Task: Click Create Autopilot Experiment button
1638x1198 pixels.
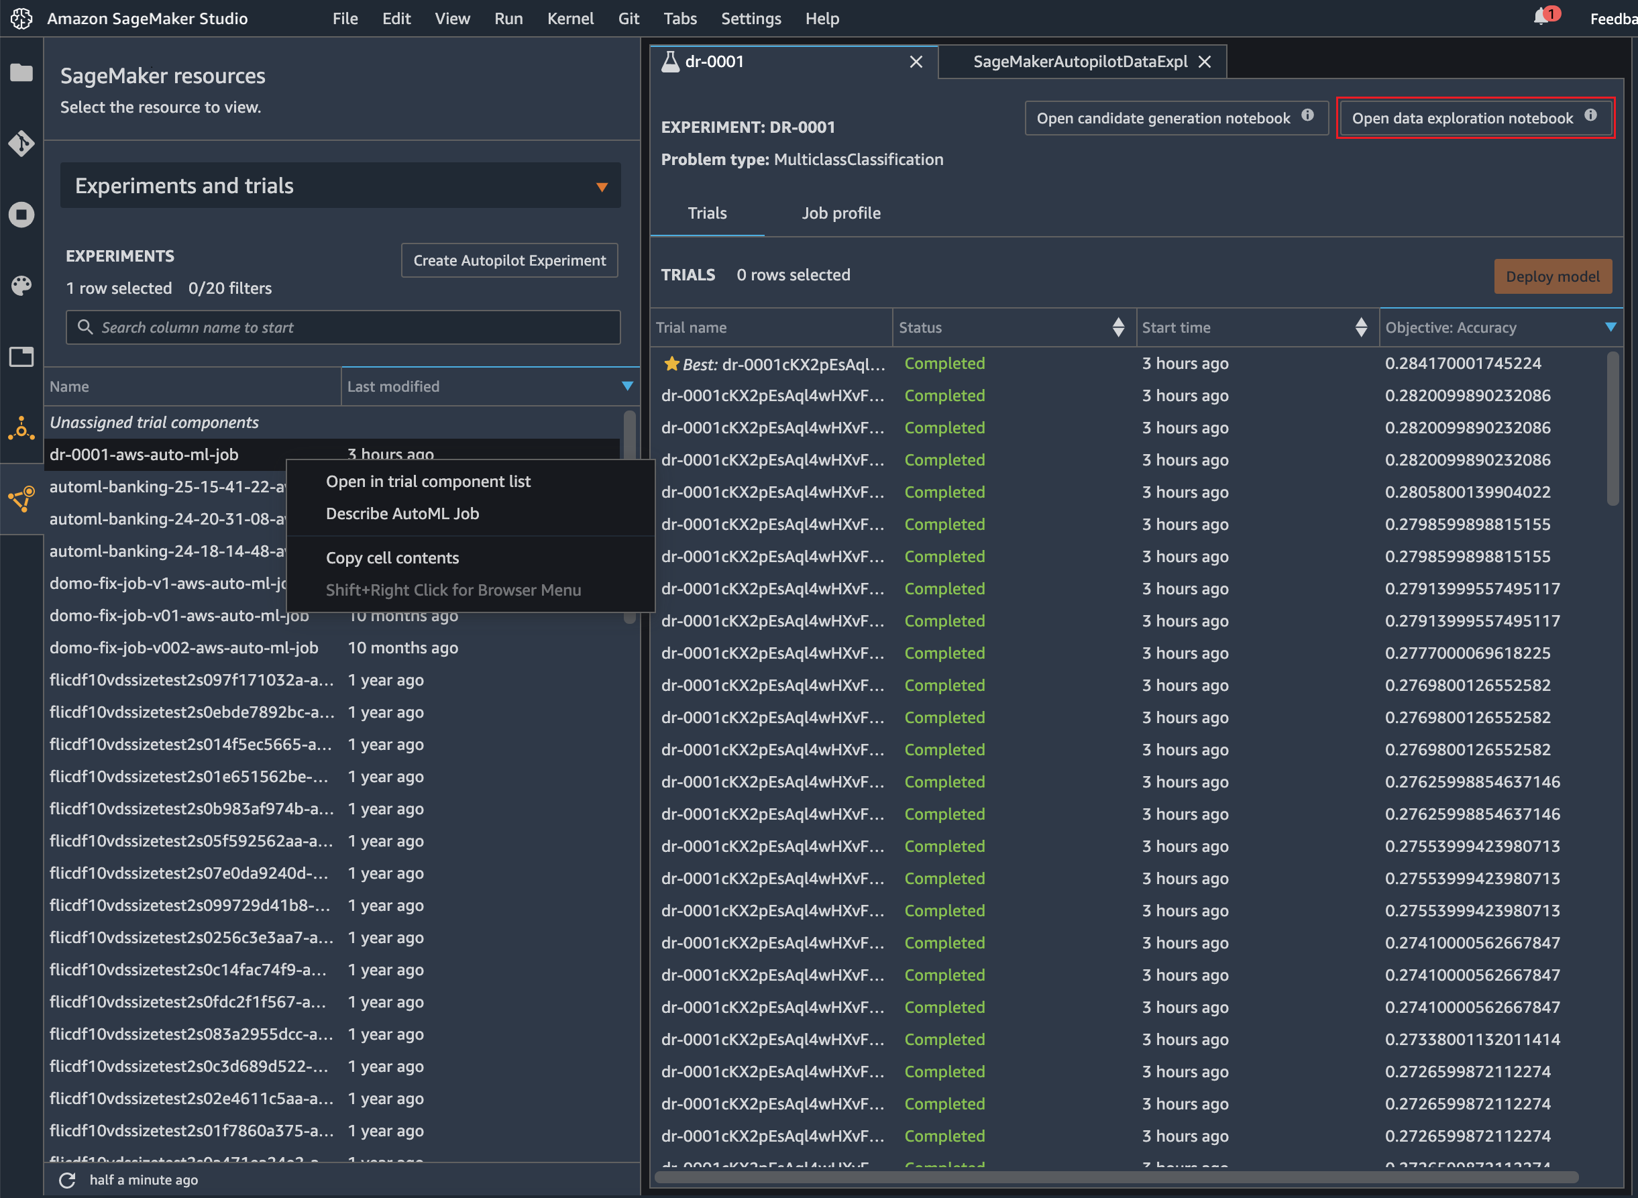Action: point(509,260)
